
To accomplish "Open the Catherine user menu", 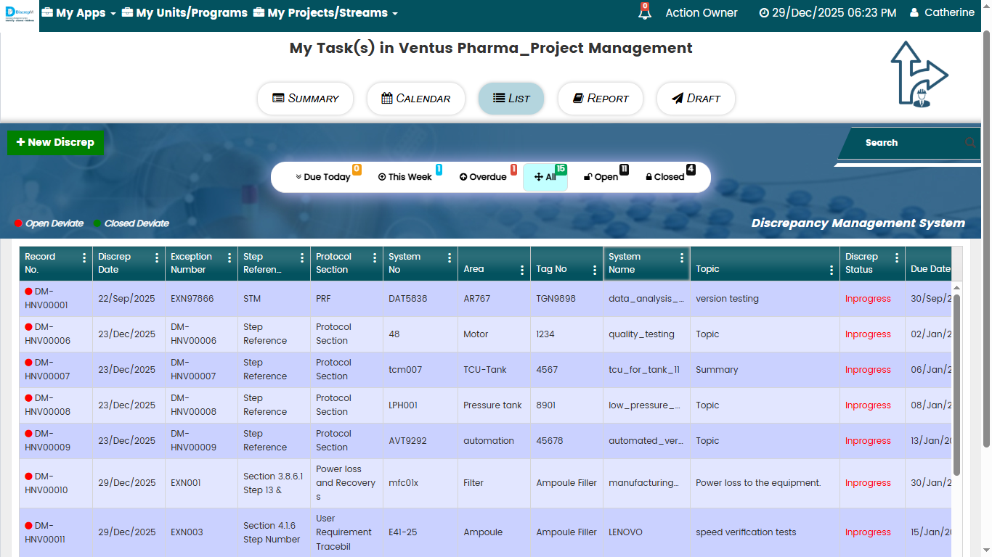I will click(x=942, y=12).
